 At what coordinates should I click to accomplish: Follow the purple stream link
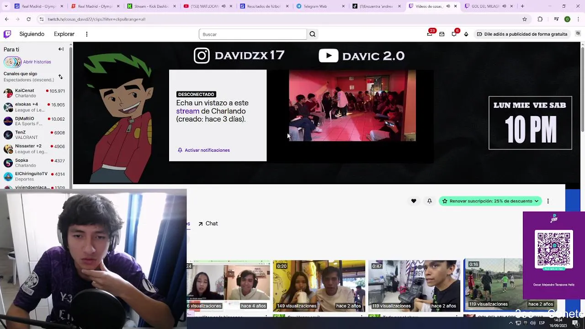tap(188, 111)
